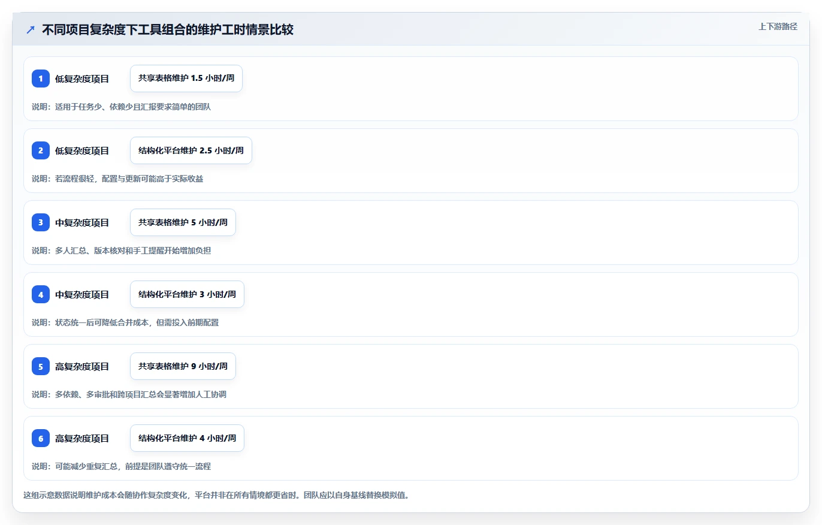Viewport: 822px width, 525px height.
Task: Select the 共享表格维护 5 小时/周 chip
Action: pyautogui.click(x=183, y=222)
